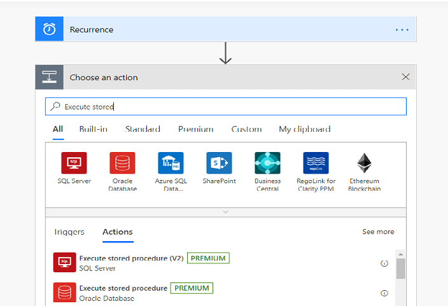Click the actions list scroll up arrow

pos(400,254)
